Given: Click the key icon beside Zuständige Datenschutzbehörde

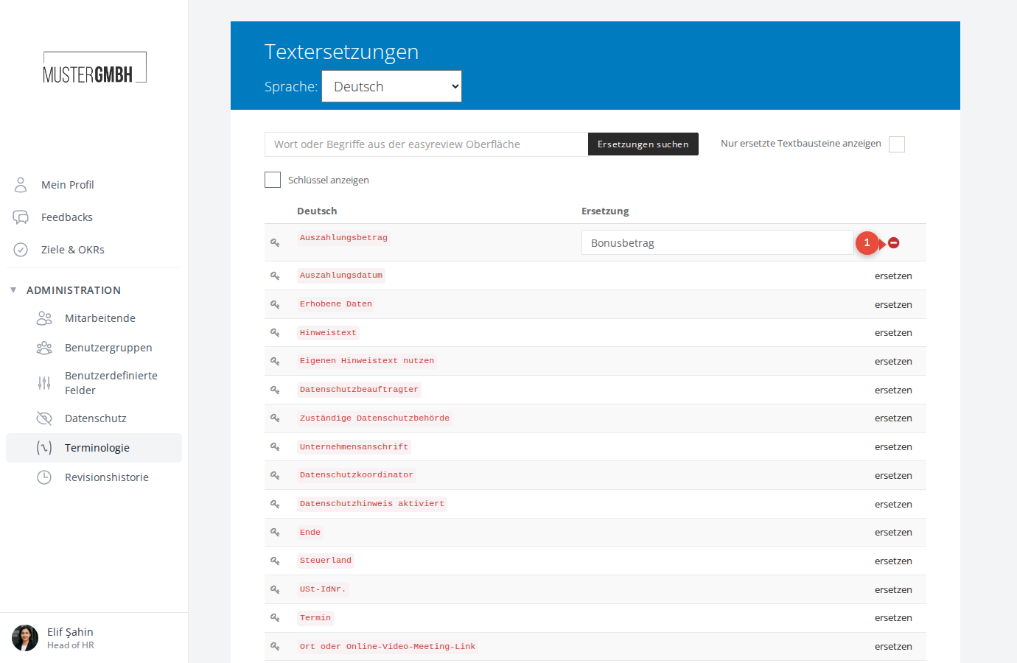Looking at the screenshot, I should tap(275, 418).
